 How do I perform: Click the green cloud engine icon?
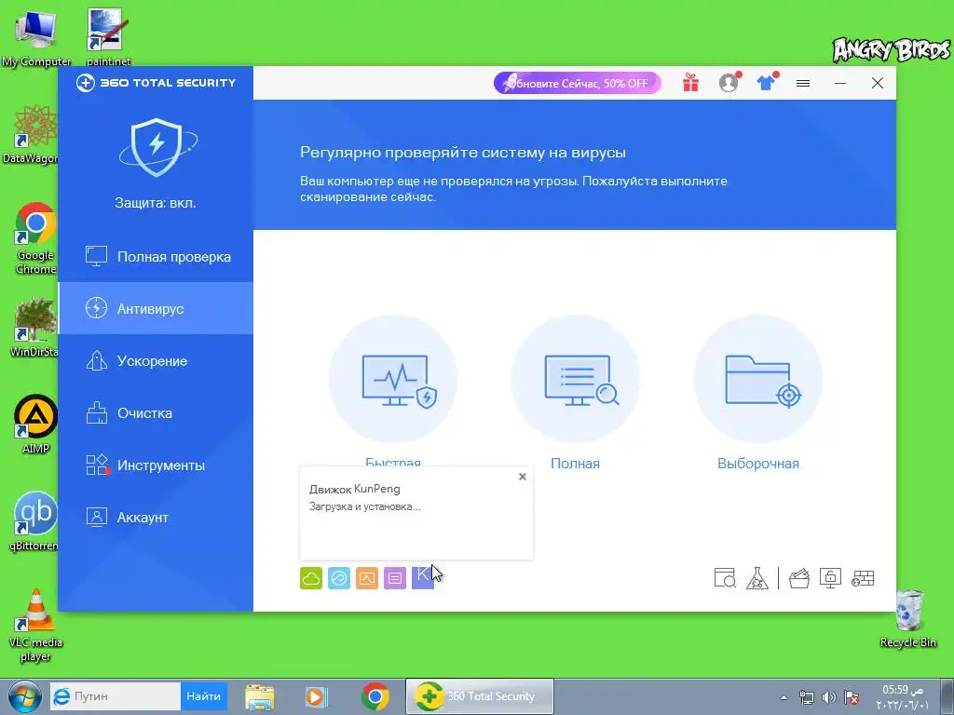pyautogui.click(x=311, y=578)
